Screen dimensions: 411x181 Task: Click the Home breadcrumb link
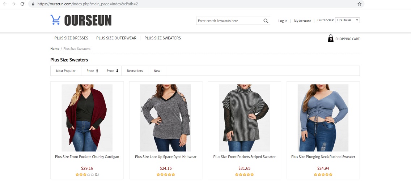55,49
